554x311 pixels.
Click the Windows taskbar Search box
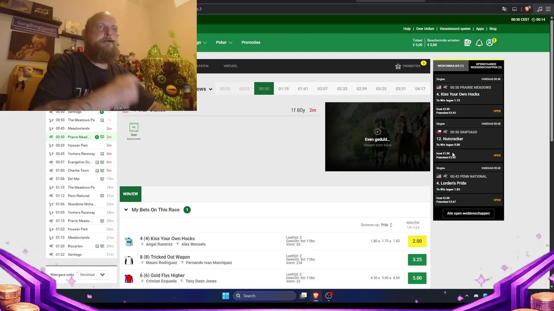264,296
